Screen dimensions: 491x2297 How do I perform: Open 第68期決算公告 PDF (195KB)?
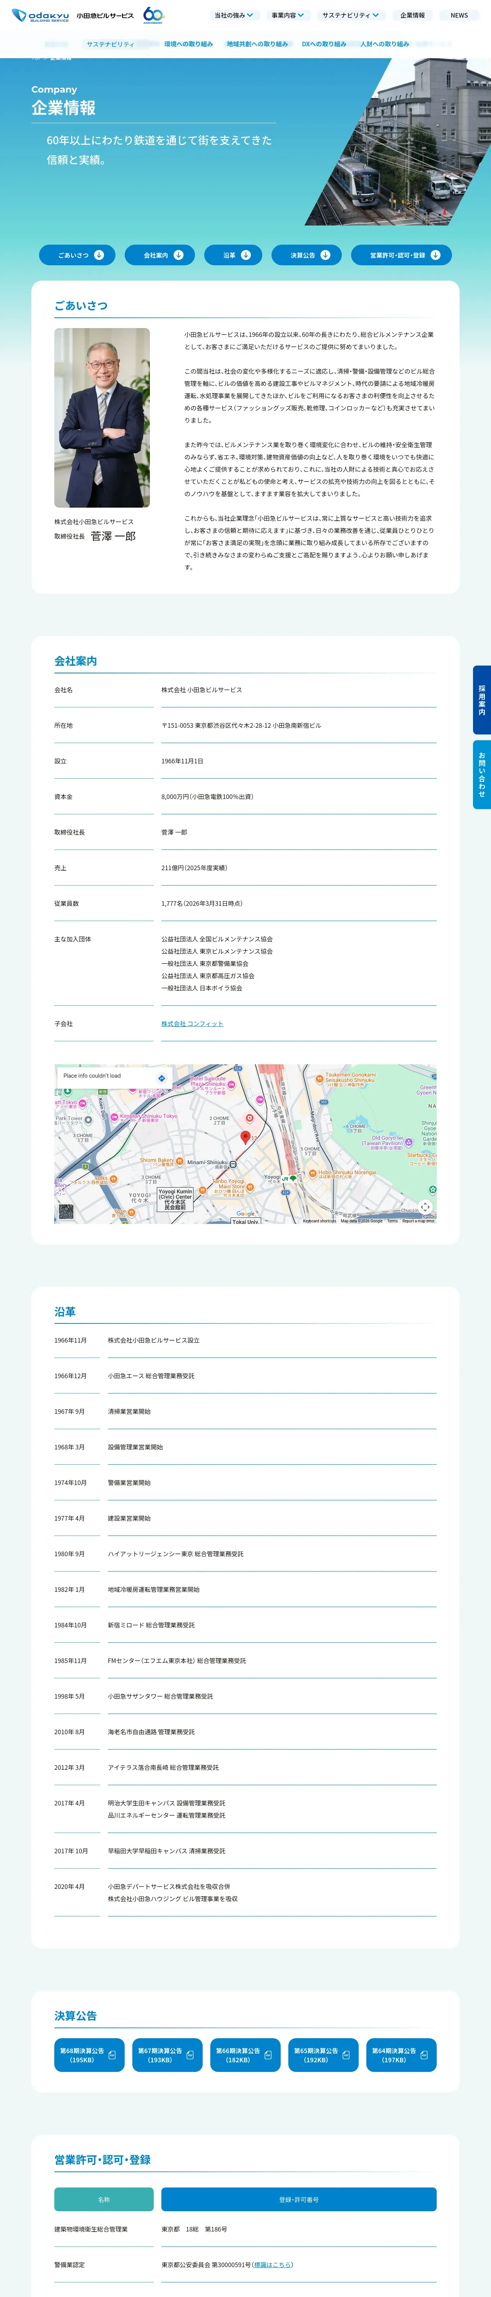(x=89, y=2054)
